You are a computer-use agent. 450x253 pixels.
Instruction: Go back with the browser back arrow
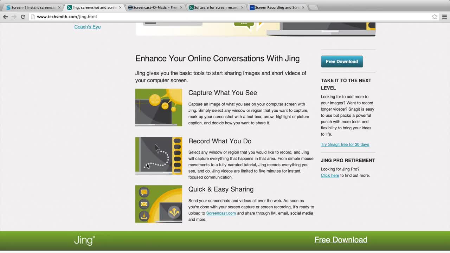[x=5, y=17]
